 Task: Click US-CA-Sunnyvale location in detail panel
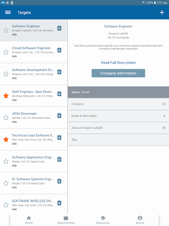click(118, 38)
